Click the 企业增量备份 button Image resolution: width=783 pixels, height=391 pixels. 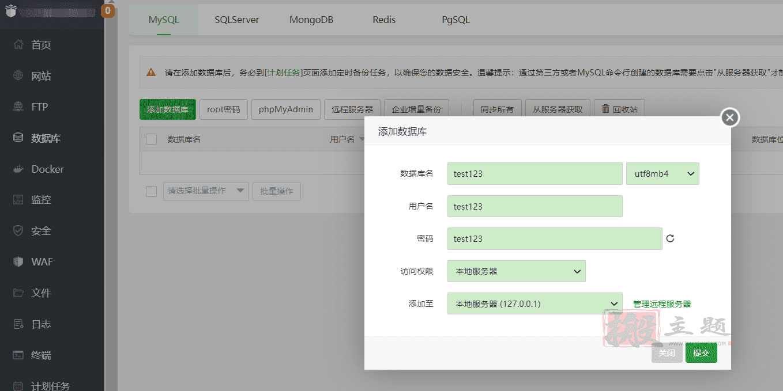coord(416,109)
